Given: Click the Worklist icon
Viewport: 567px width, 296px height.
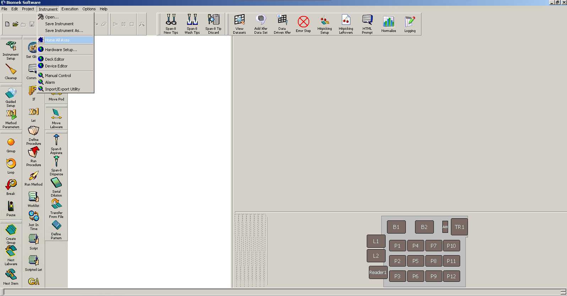Looking at the screenshot, I should [33, 199].
